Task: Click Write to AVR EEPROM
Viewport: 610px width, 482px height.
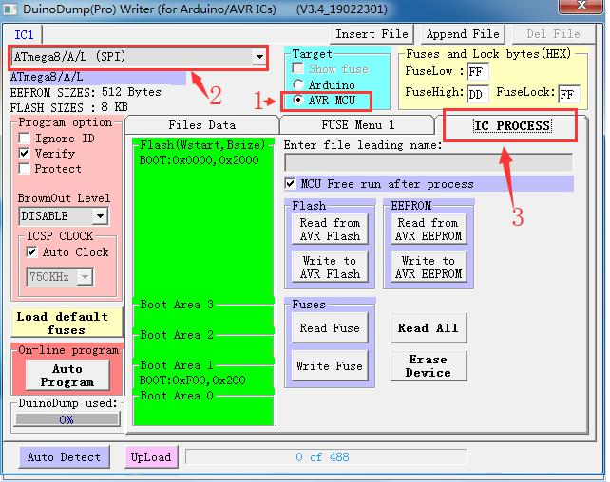Action: [429, 268]
